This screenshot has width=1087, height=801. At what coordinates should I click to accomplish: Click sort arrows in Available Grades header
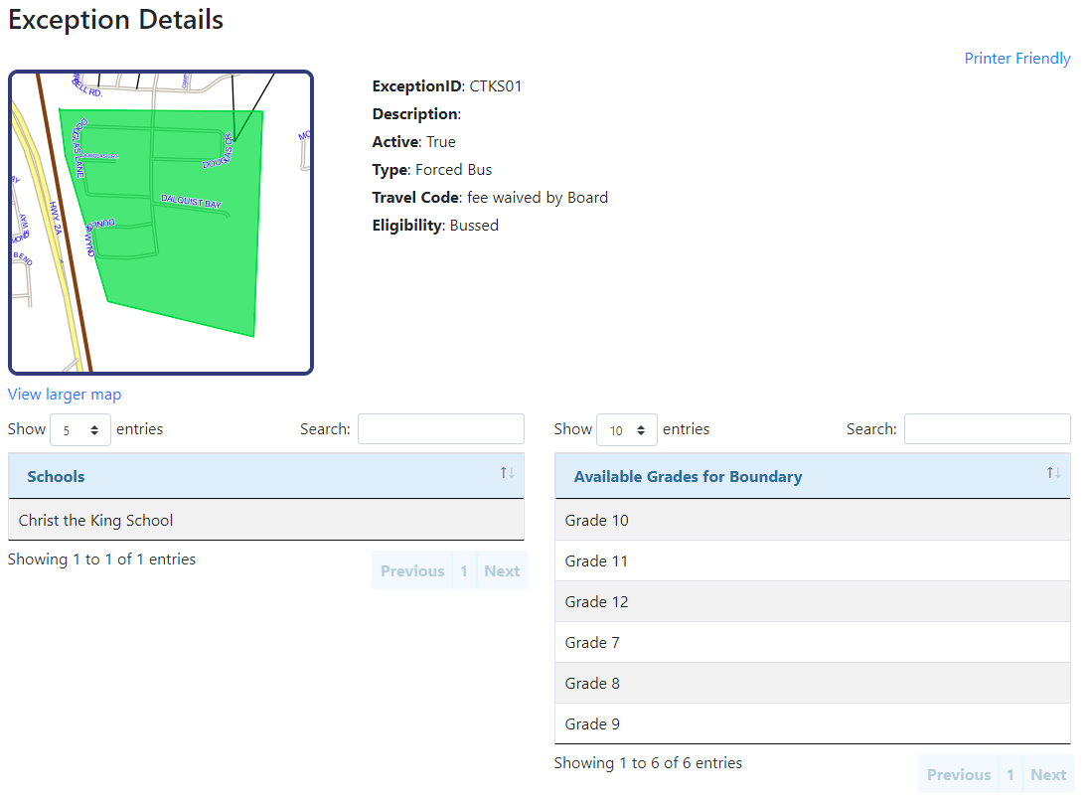[x=1053, y=473]
